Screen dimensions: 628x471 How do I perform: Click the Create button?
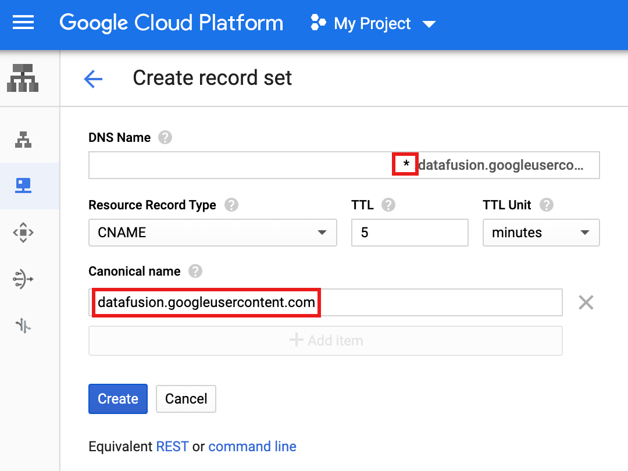click(x=118, y=399)
